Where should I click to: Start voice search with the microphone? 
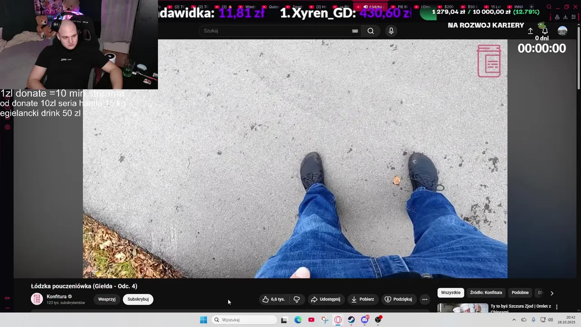pyautogui.click(x=391, y=31)
